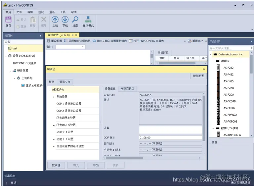This screenshot has width=254, height=186.
Task: Click the 默认值 button
Action: [x=56, y=165]
